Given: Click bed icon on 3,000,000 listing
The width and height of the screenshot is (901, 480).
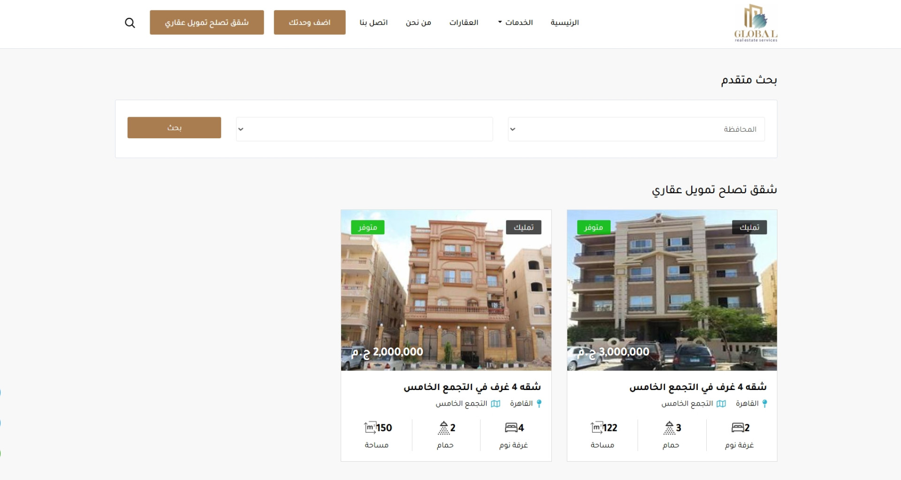Looking at the screenshot, I should [x=737, y=427].
